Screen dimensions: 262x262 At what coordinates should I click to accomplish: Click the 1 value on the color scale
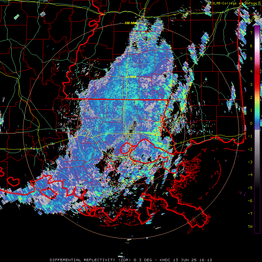[251, 110]
